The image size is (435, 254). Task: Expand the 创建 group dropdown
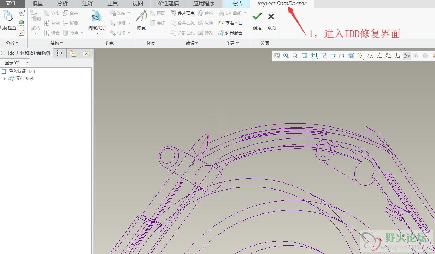[233, 43]
